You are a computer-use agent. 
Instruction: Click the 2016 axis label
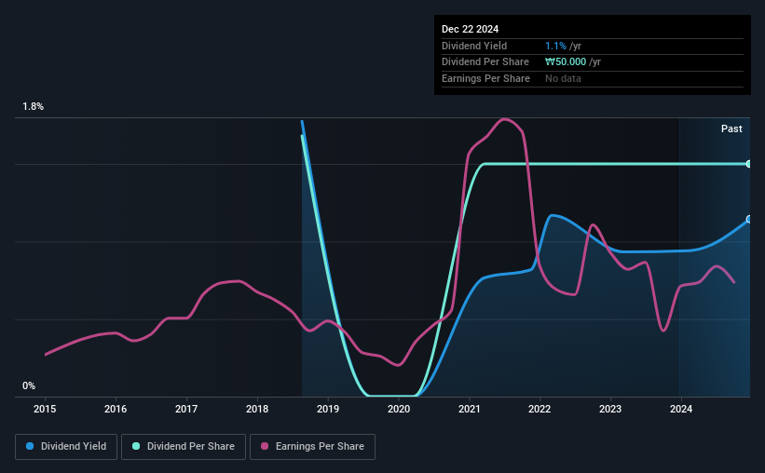(x=116, y=409)
